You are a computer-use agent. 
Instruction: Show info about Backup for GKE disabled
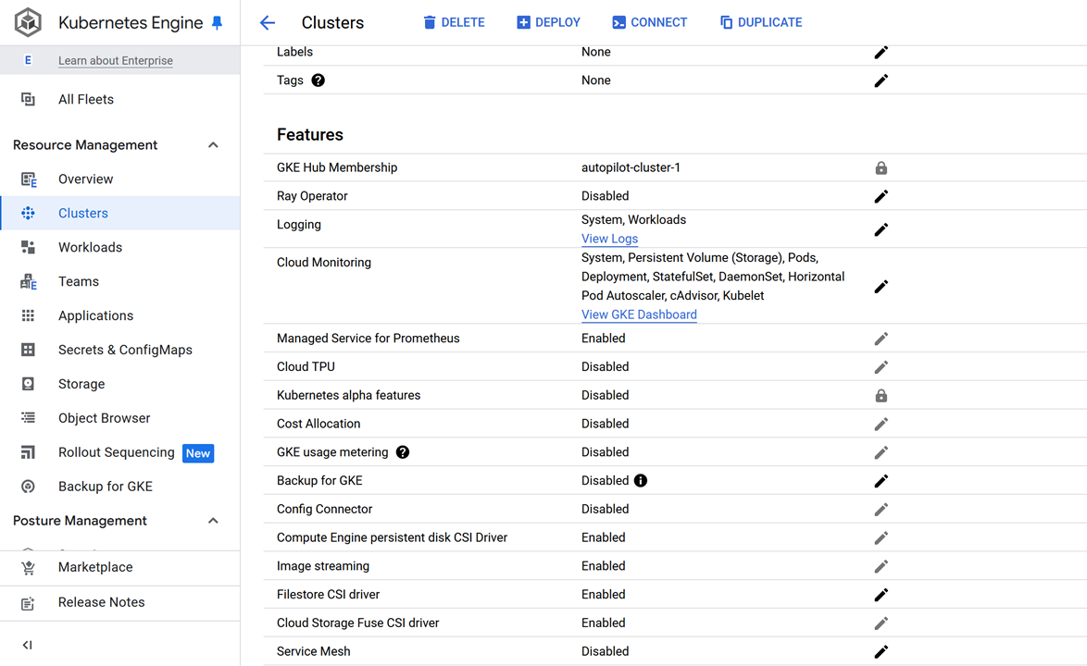[x=641, y=480]
